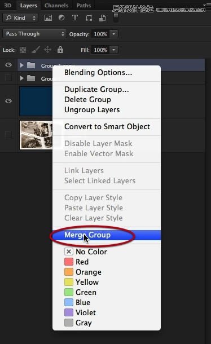
Task: Click the Disable Layer Mask entry
Action: tap(107, 143)
